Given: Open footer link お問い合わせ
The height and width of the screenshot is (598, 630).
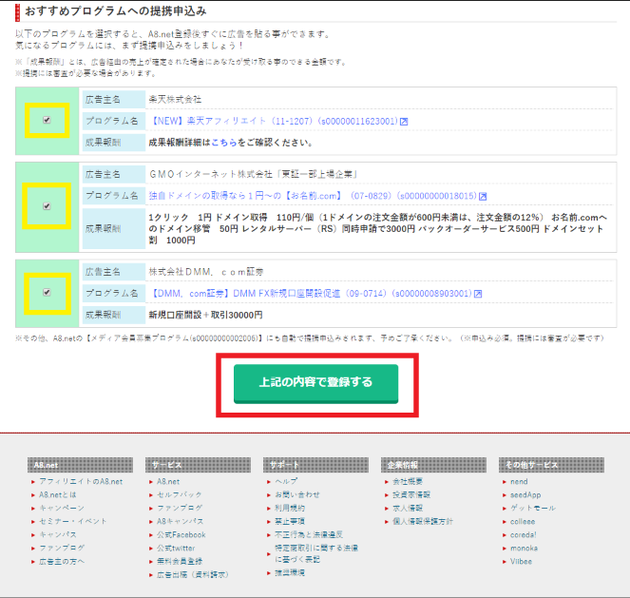Looking at the screenshot, I should click(297, 494).
